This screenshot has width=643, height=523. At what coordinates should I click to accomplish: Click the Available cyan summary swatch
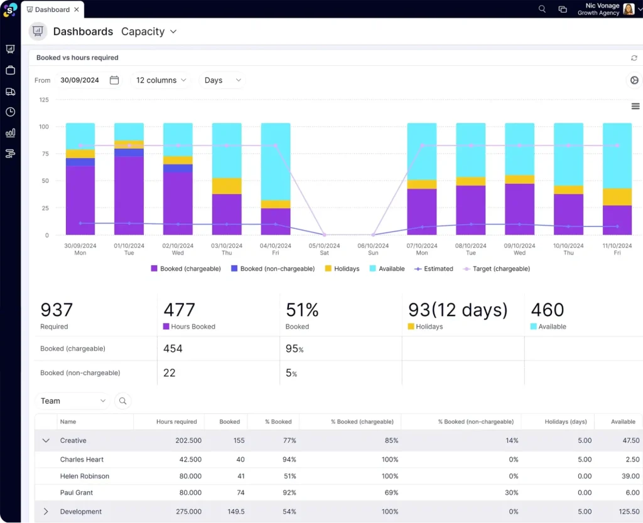pyautogui.click(x=534, y=327)
